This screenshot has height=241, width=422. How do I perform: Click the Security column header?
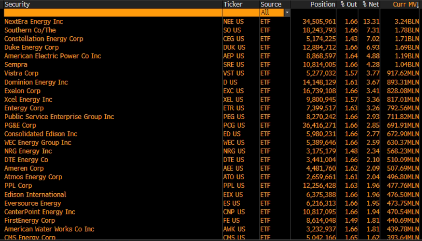point(17,4)
